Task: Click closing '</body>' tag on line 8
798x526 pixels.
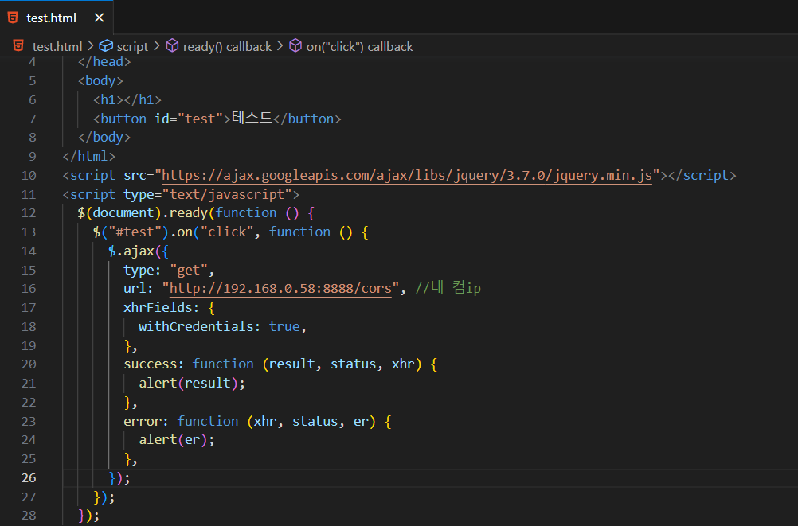Action: coord(104,138)
